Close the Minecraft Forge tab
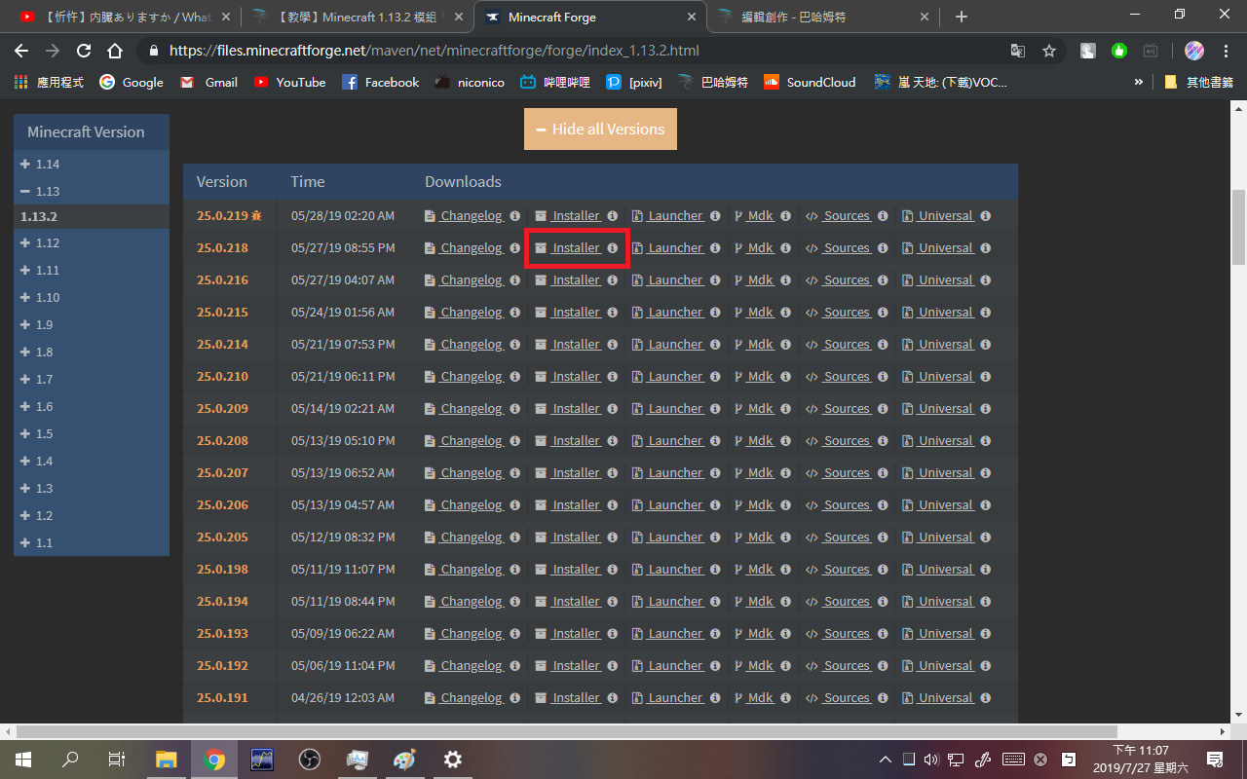 click(692, 17)
